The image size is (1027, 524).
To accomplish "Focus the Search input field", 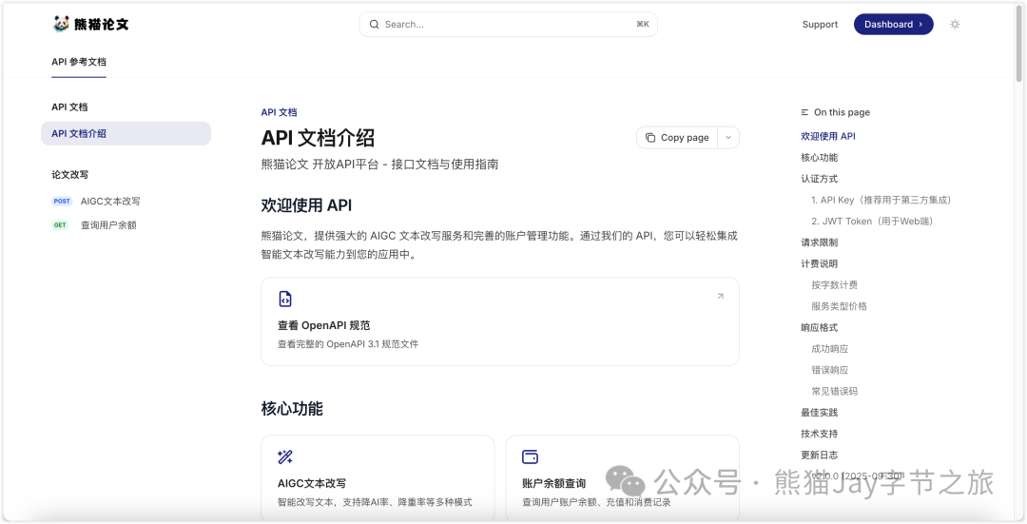I will click(508, 24).
